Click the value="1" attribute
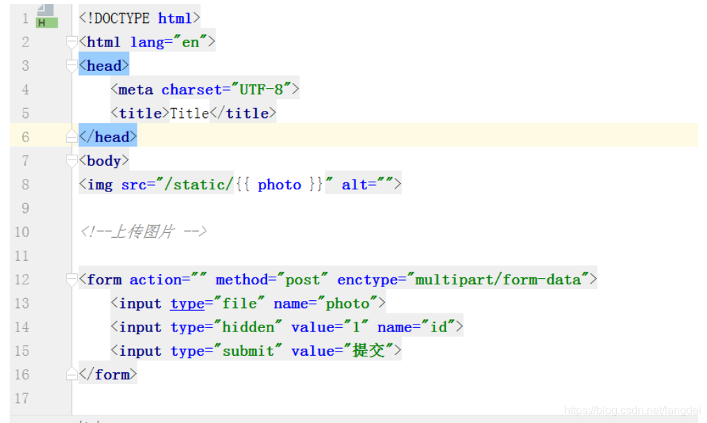 point(330,327)
